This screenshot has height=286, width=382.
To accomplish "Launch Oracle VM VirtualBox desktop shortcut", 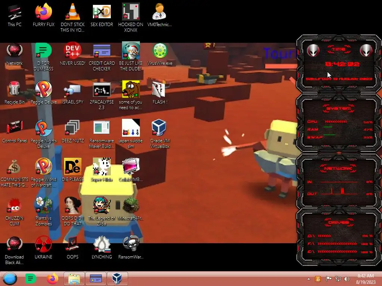I will (160, 134).
